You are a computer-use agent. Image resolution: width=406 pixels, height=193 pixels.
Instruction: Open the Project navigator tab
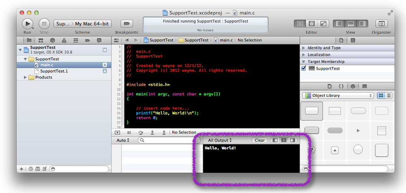click(x=29, y=40)
